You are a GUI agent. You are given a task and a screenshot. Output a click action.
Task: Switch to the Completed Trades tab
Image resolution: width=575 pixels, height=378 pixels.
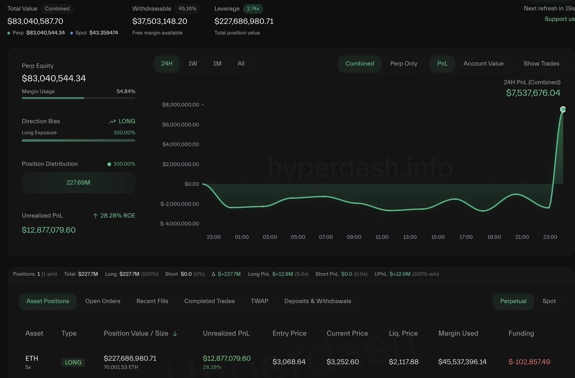point(209,301)
